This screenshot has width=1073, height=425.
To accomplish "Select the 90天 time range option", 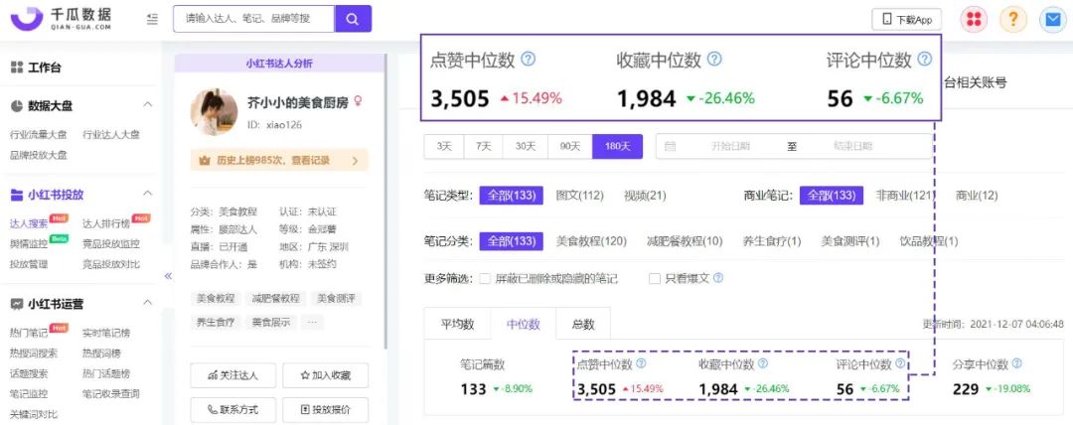I will [x=569, y=146].
